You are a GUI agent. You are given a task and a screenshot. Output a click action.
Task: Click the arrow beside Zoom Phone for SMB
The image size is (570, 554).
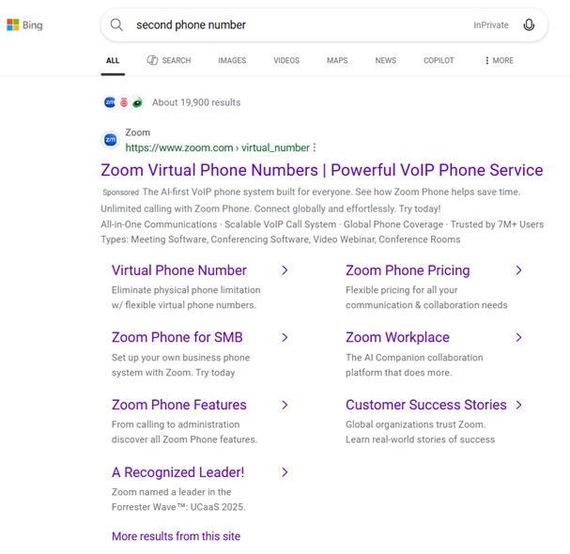coord(285,337)
